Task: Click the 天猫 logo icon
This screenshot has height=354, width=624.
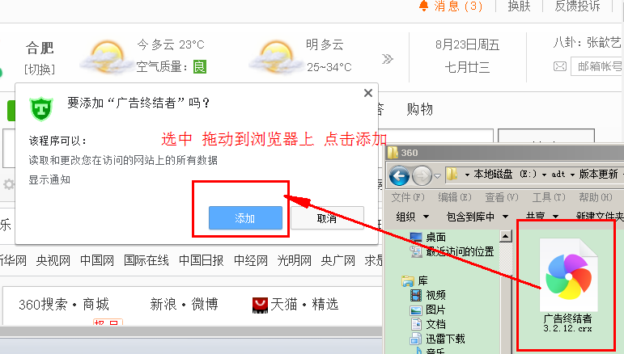Action: click(260, 306)
